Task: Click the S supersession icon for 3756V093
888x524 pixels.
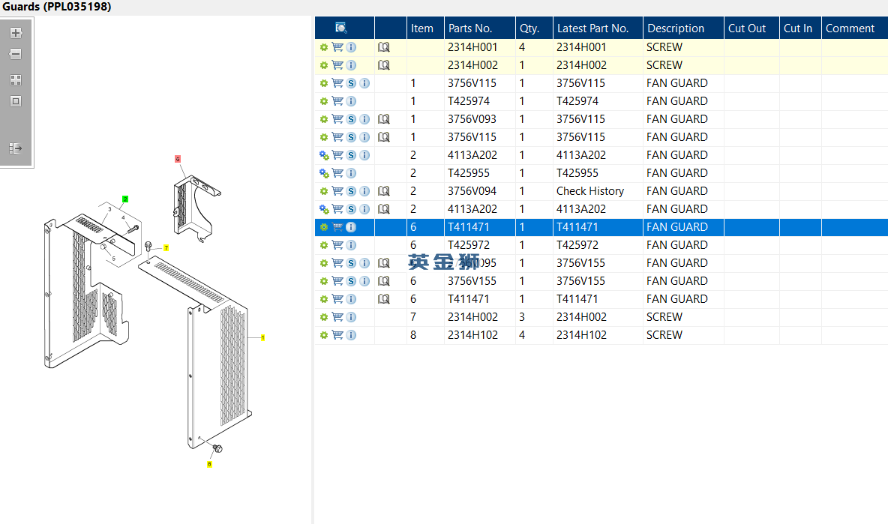Action: coord(351,119)
